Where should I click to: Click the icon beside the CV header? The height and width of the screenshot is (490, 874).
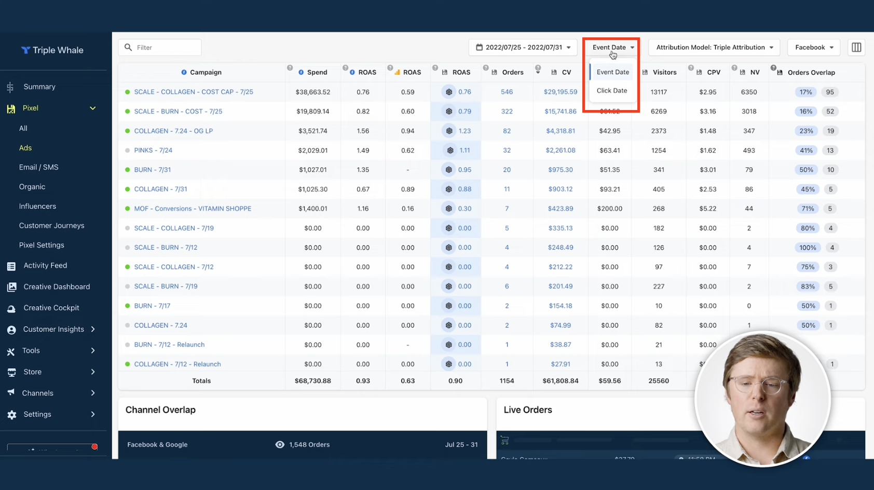pos(554,72)
